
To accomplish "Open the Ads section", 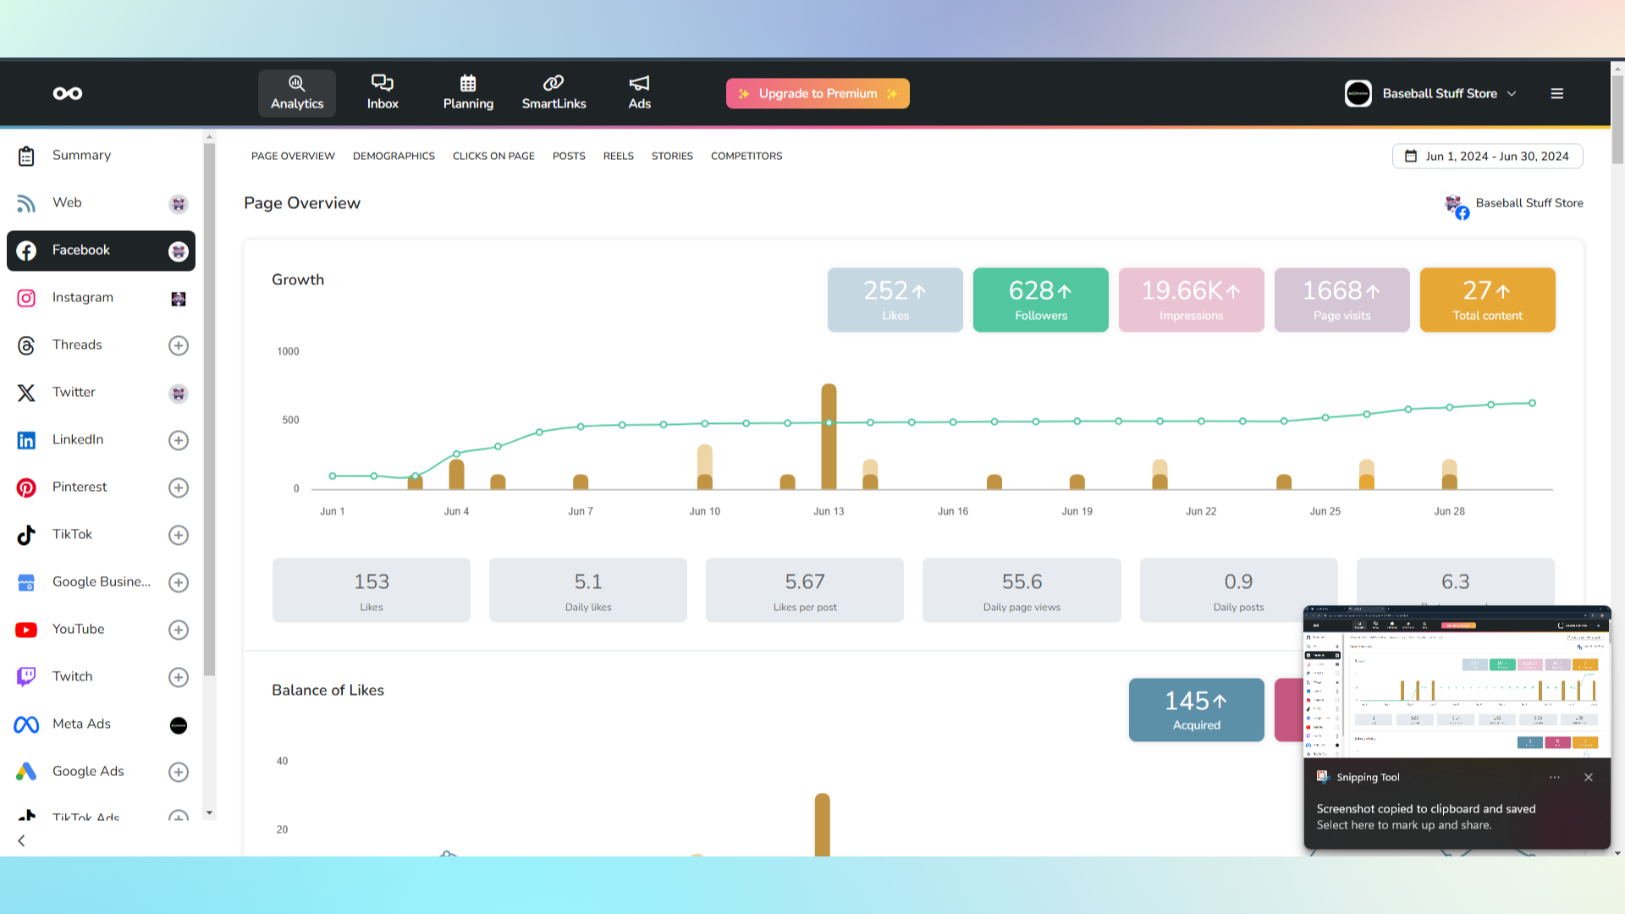I will click(640, 93).
